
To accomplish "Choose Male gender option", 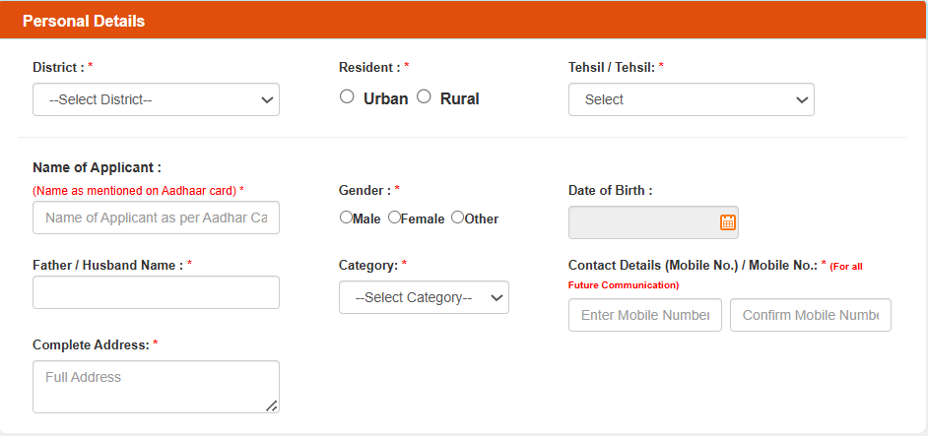I will (346, 218).
